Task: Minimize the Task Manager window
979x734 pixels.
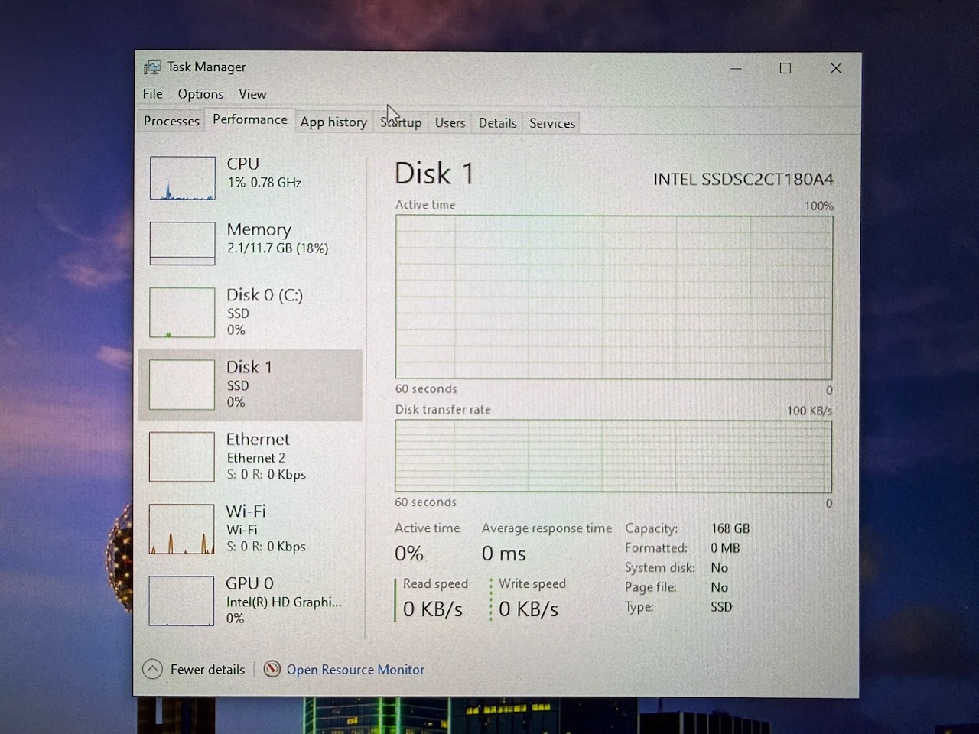Action: coord(736,68)
